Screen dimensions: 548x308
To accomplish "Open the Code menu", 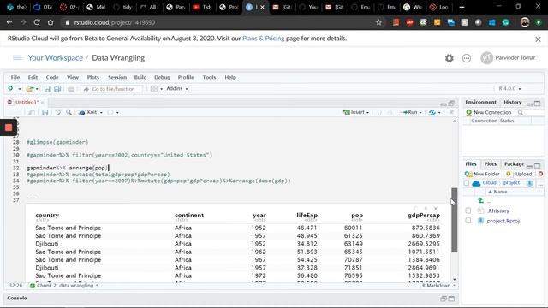I will (x=52, y=77).
